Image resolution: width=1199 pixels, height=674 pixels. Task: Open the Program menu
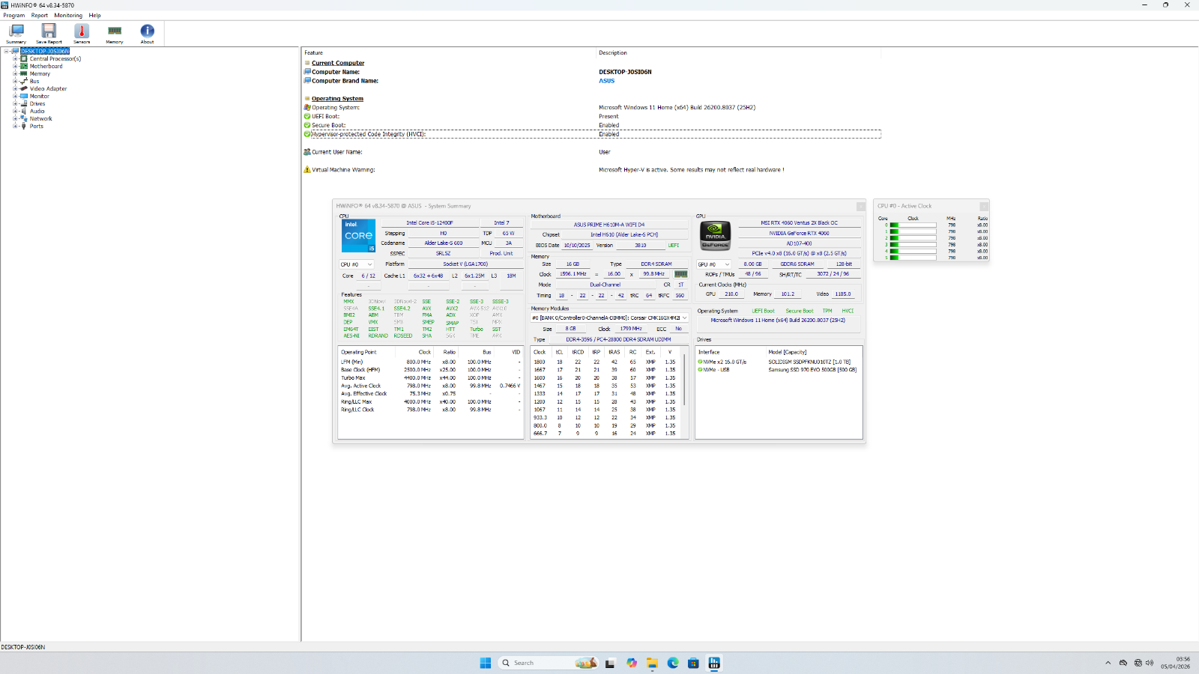(13, 15)
